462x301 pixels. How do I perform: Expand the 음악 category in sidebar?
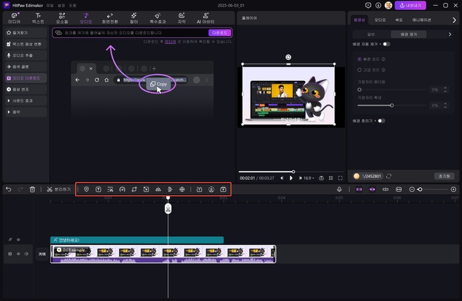pos(25,112)
